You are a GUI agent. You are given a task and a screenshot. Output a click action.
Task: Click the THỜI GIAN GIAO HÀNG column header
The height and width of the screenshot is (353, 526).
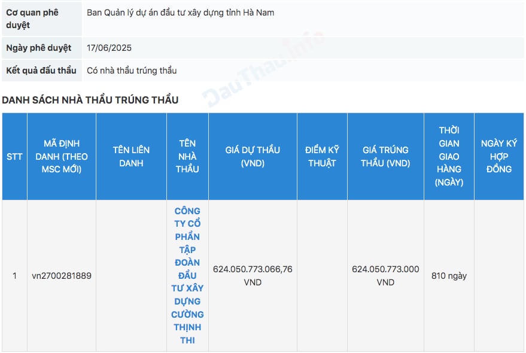449,156
